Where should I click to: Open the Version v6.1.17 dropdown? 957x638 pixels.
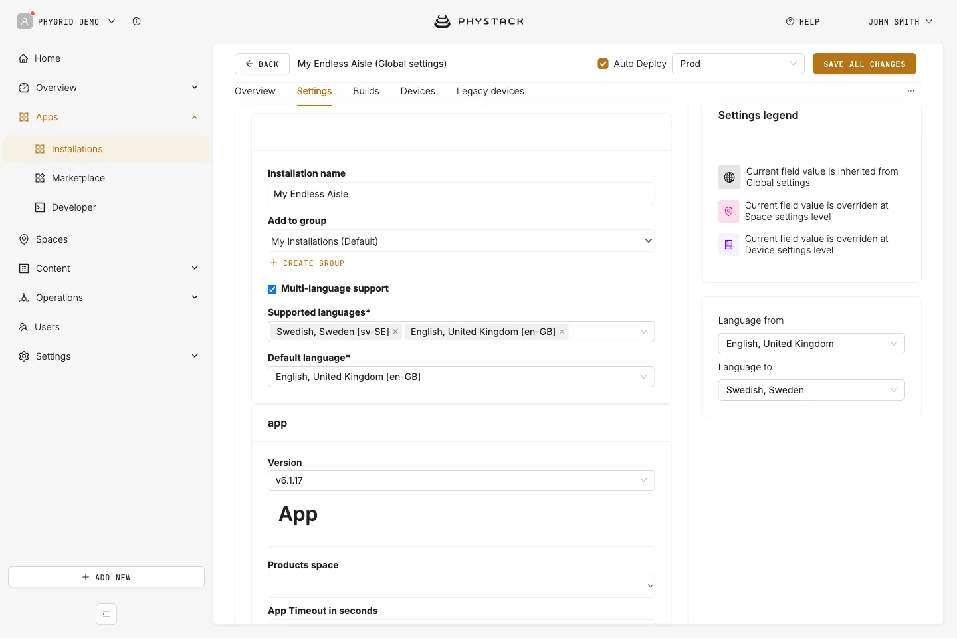[461, 480]
